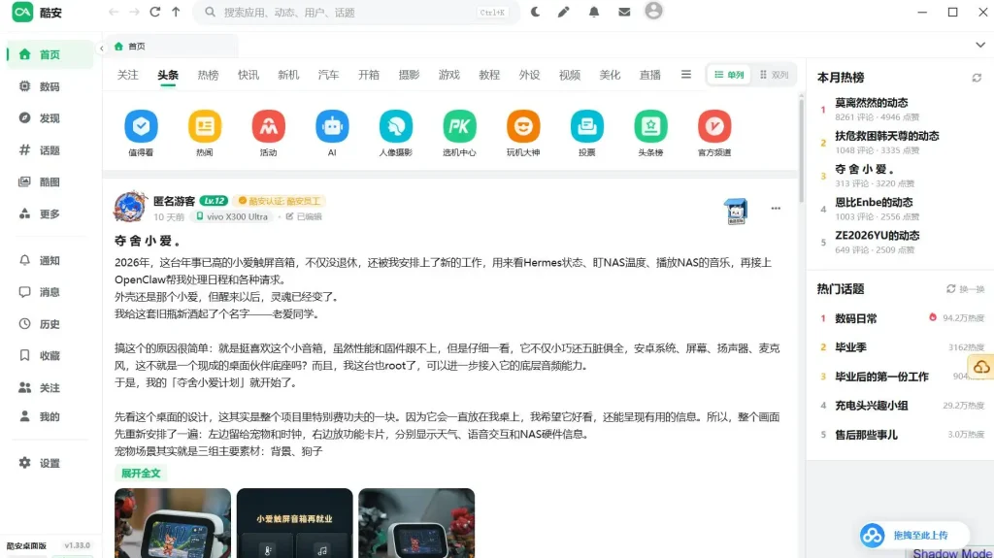Open 我的 in the left sidebar
The height and width of the screenshot is (558, 994).
pos(50,416)
